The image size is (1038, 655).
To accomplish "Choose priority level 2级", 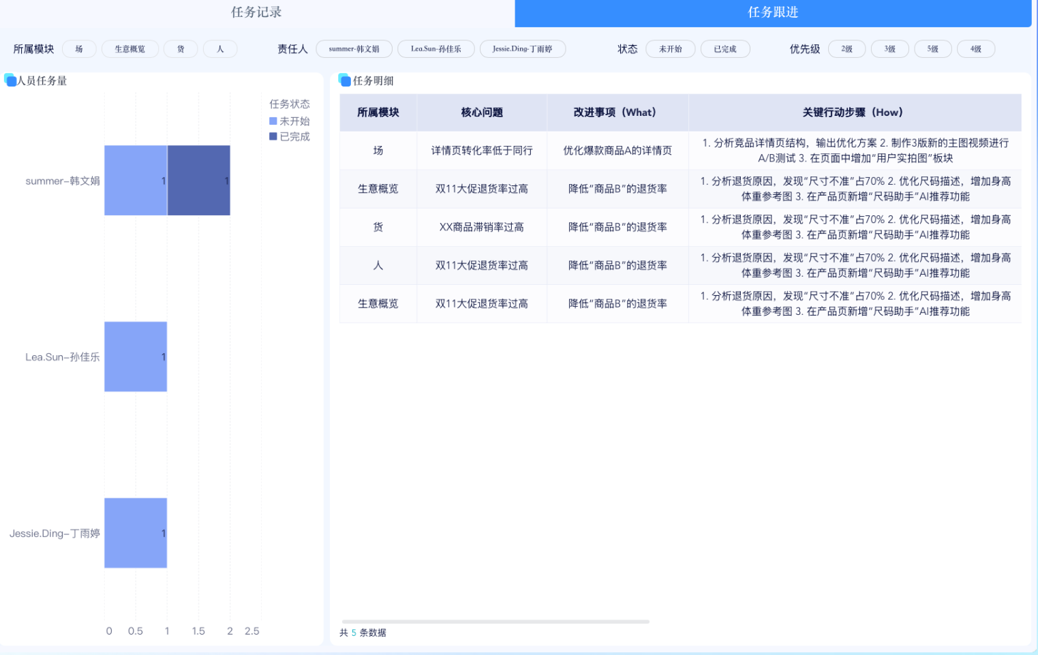I will [846, 48].
